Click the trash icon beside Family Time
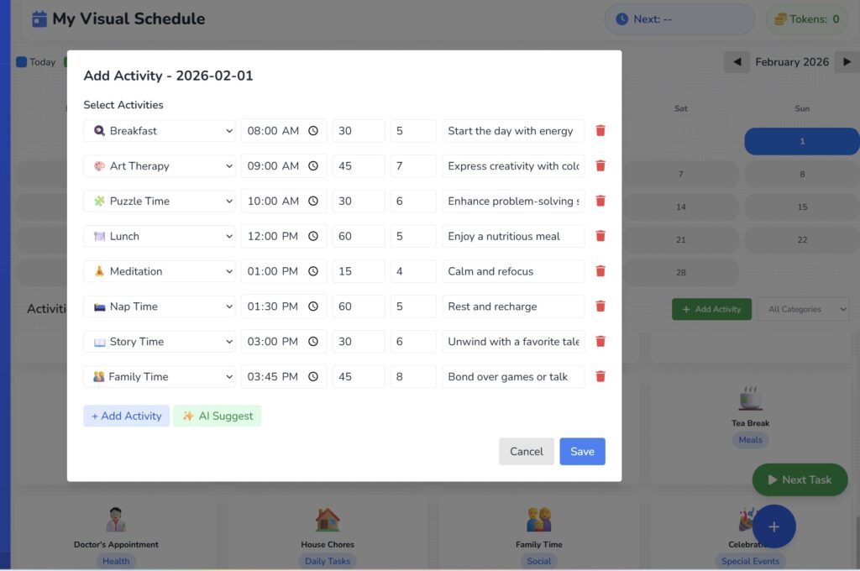The width and height of the screenshot is (860, 571). click(x=600, y=376)
